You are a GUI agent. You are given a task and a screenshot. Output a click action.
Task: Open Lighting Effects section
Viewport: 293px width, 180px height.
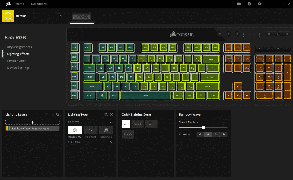[x=18, y=54]
